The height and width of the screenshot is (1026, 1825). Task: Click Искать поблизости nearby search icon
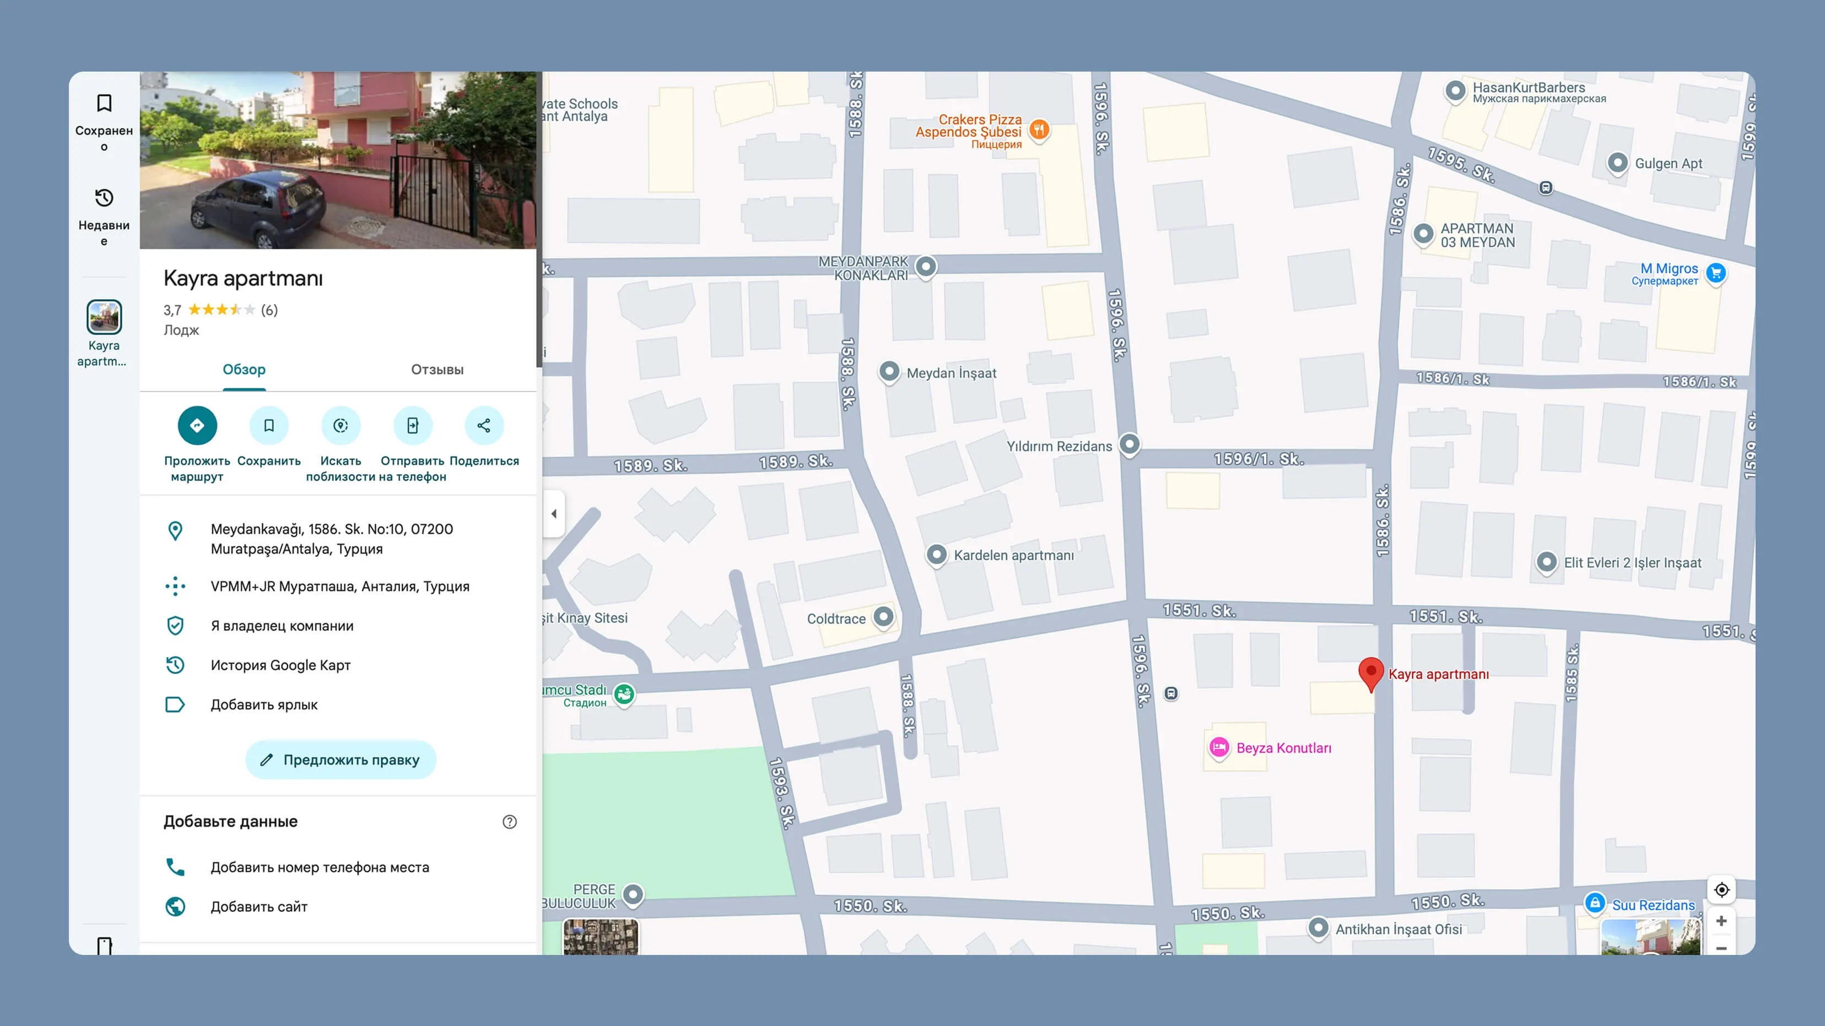point(341,426)
